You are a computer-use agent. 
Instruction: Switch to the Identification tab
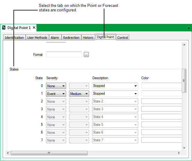point(14,38)
